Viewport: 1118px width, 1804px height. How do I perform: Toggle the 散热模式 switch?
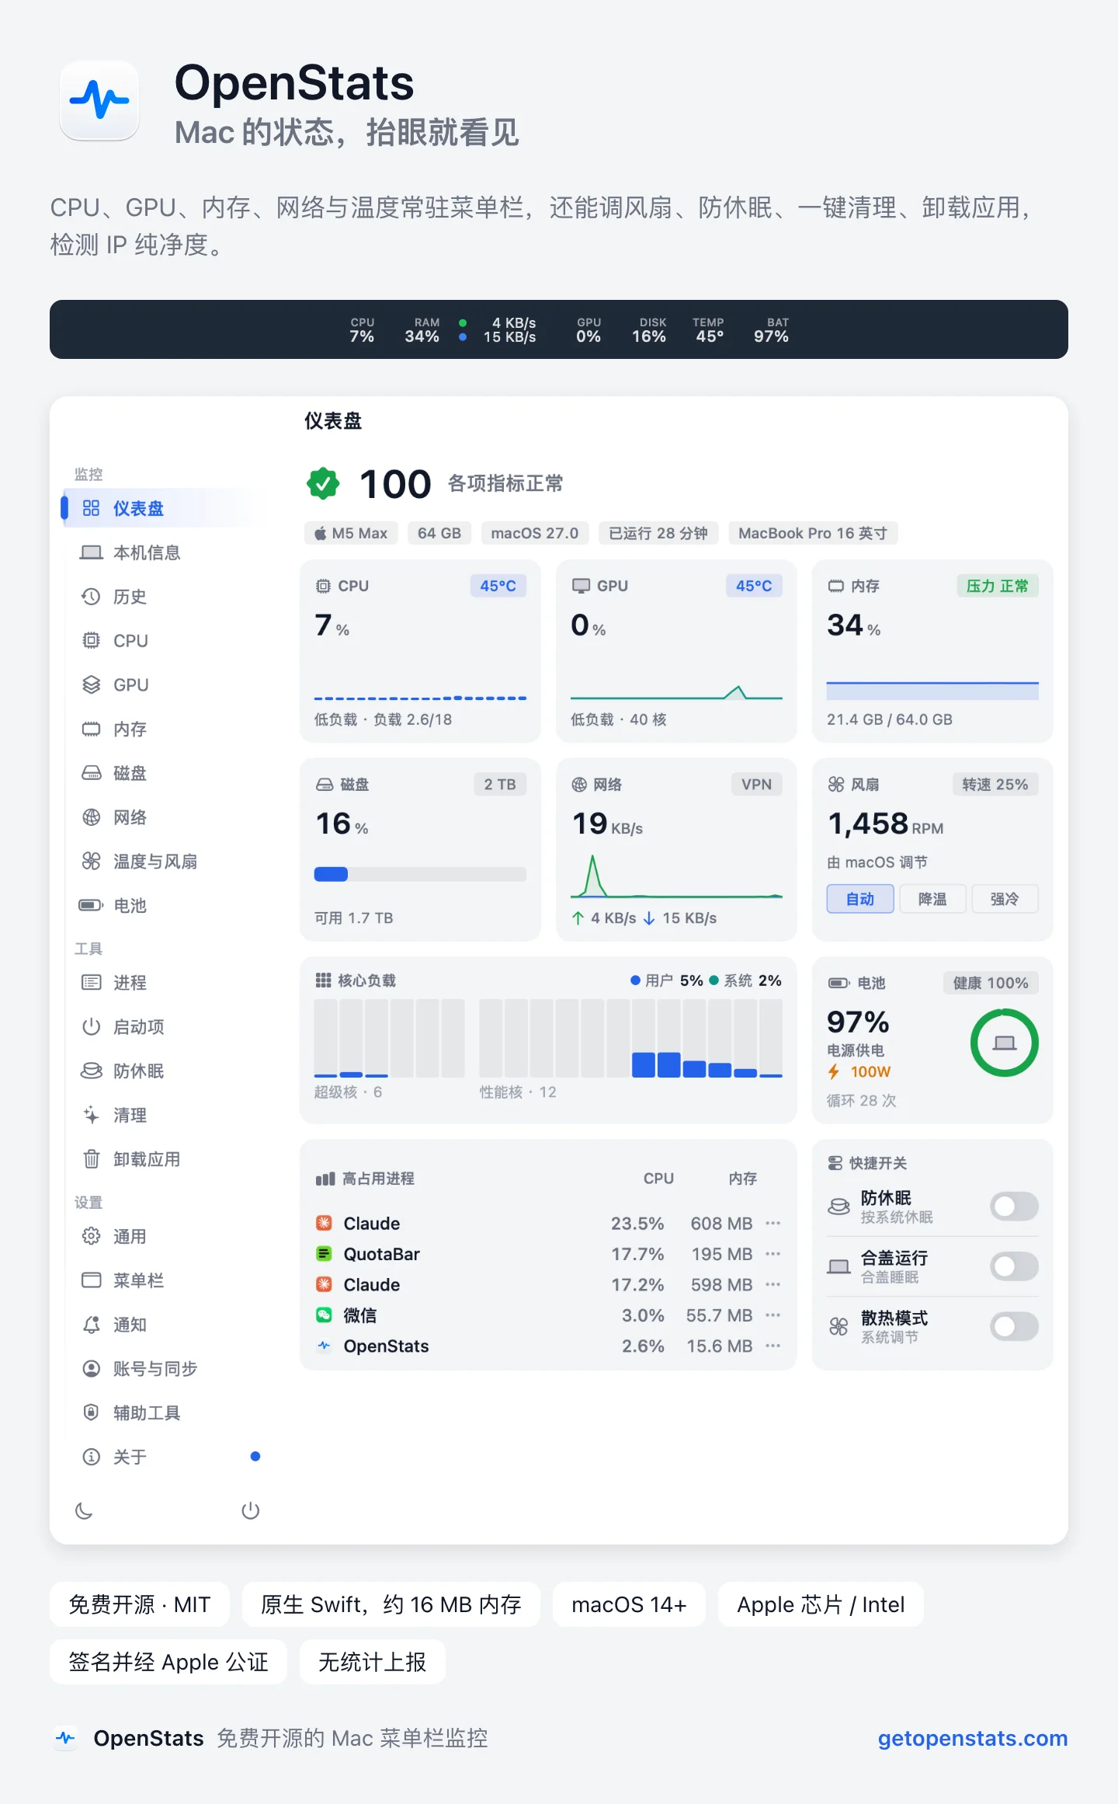point(1014,1326)
